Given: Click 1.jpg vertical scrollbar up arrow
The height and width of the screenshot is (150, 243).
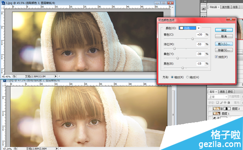Looking at the screenshot, I should coord(173,7).
